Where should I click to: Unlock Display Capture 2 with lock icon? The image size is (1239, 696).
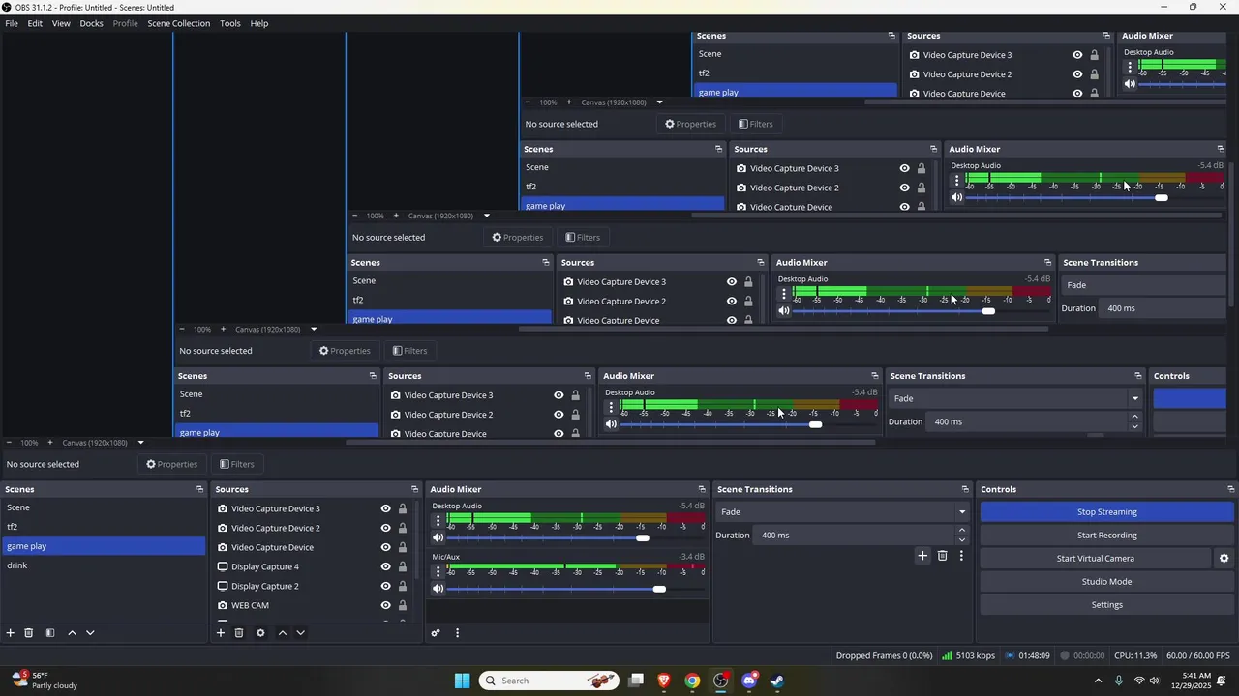pos(403,586)
